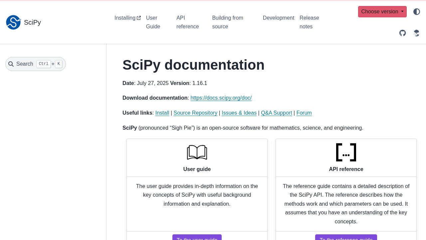Viewport: 426px width, 240px height.
Task: Open the GitHub repository icon
Action: coord(403,33)
